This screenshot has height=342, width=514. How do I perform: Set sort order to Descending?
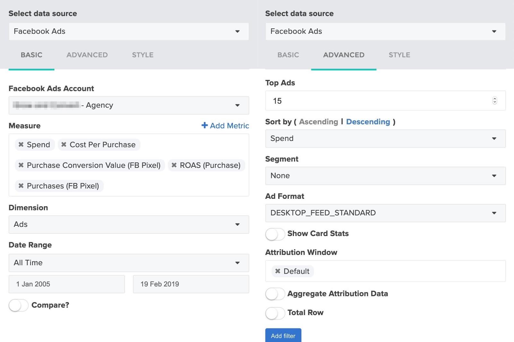pyautogui.click(x=368, y=122)
